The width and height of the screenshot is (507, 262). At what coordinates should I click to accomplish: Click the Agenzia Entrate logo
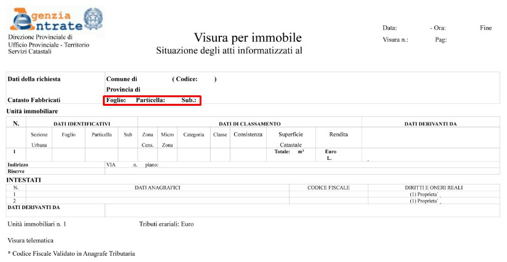46,19
